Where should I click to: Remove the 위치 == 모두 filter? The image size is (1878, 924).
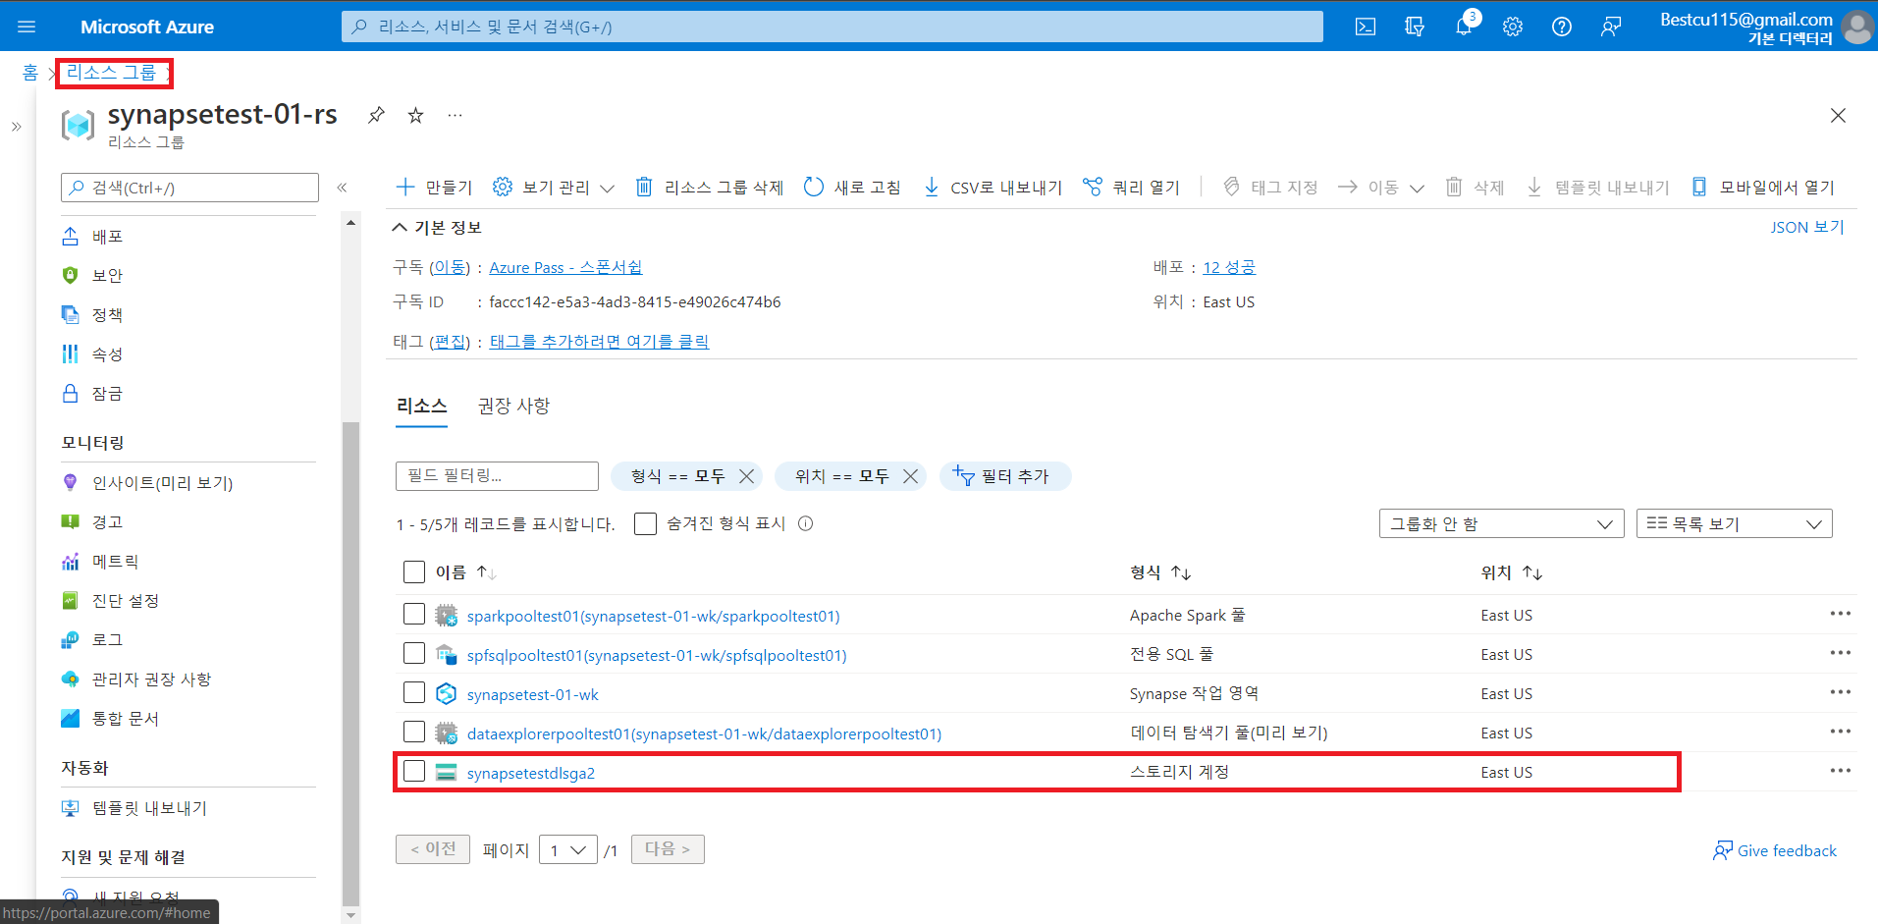coord(911,476)
